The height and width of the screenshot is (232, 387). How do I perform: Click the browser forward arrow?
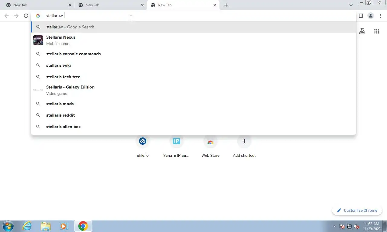pyautogui.click(x=16, y=16)
